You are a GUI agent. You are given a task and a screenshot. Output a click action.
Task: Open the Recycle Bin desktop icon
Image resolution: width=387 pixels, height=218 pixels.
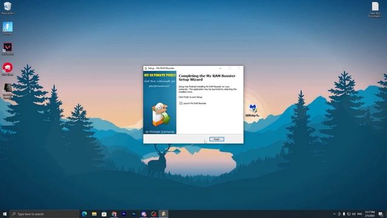click(7, 8)
